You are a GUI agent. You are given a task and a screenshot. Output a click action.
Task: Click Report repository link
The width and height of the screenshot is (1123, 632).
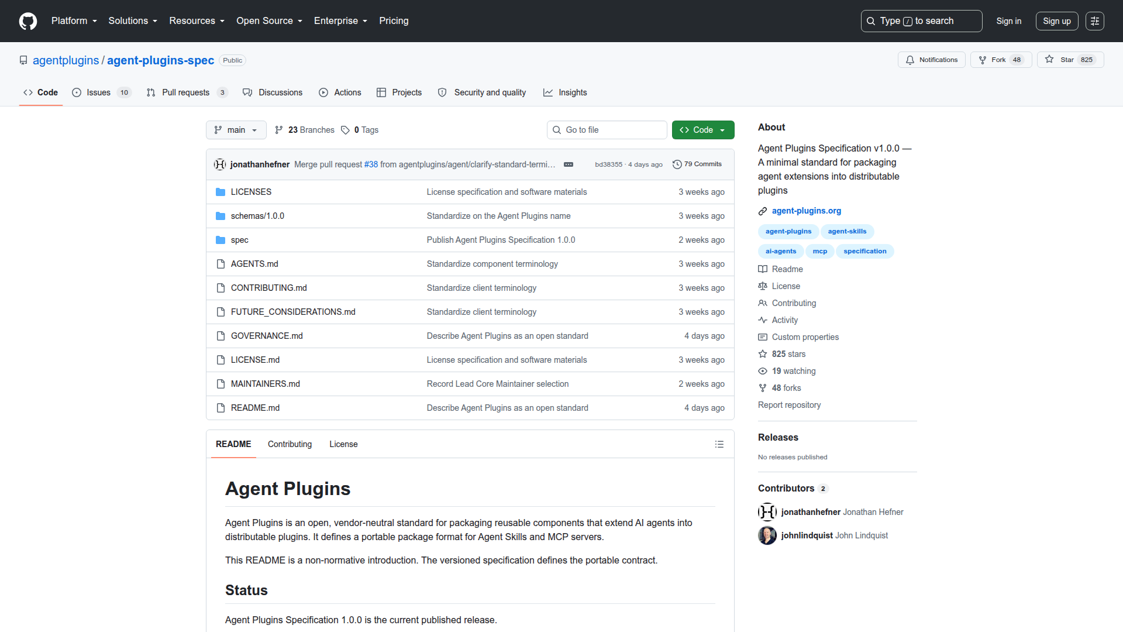pos(789,405)
